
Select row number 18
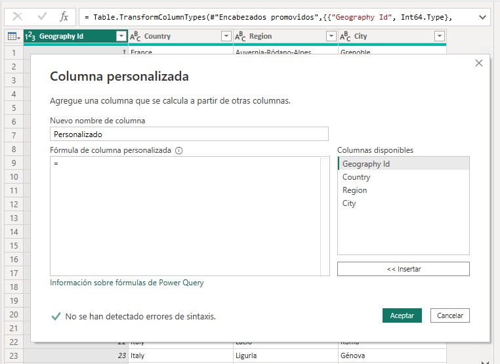click(14, 287)
